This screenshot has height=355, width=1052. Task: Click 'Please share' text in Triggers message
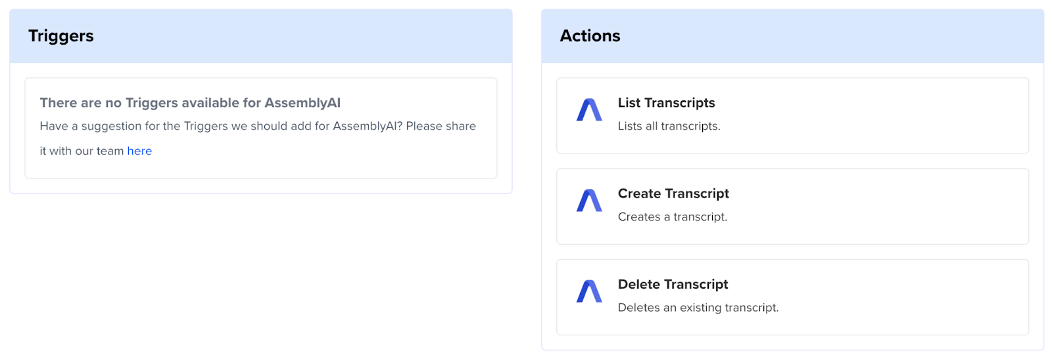coord(441,126)
